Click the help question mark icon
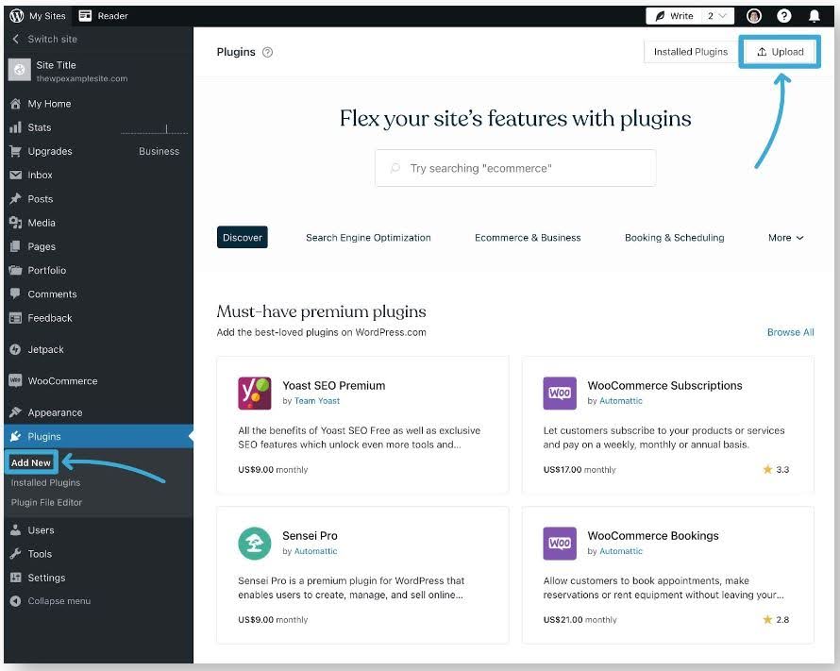The width and height of the screenshot is (840, 671). click(782, 15)
